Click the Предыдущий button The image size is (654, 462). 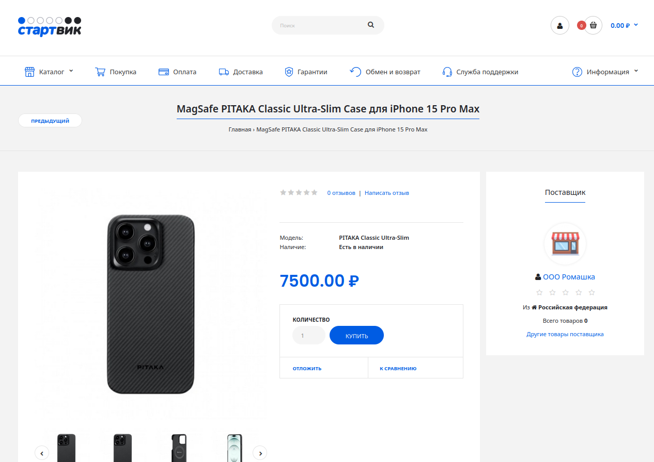coord(50,121)
